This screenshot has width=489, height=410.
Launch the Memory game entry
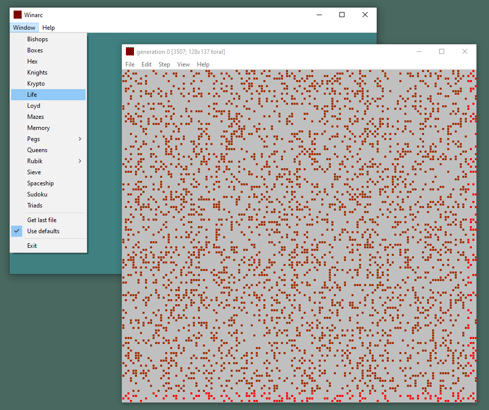coord(48,128)
